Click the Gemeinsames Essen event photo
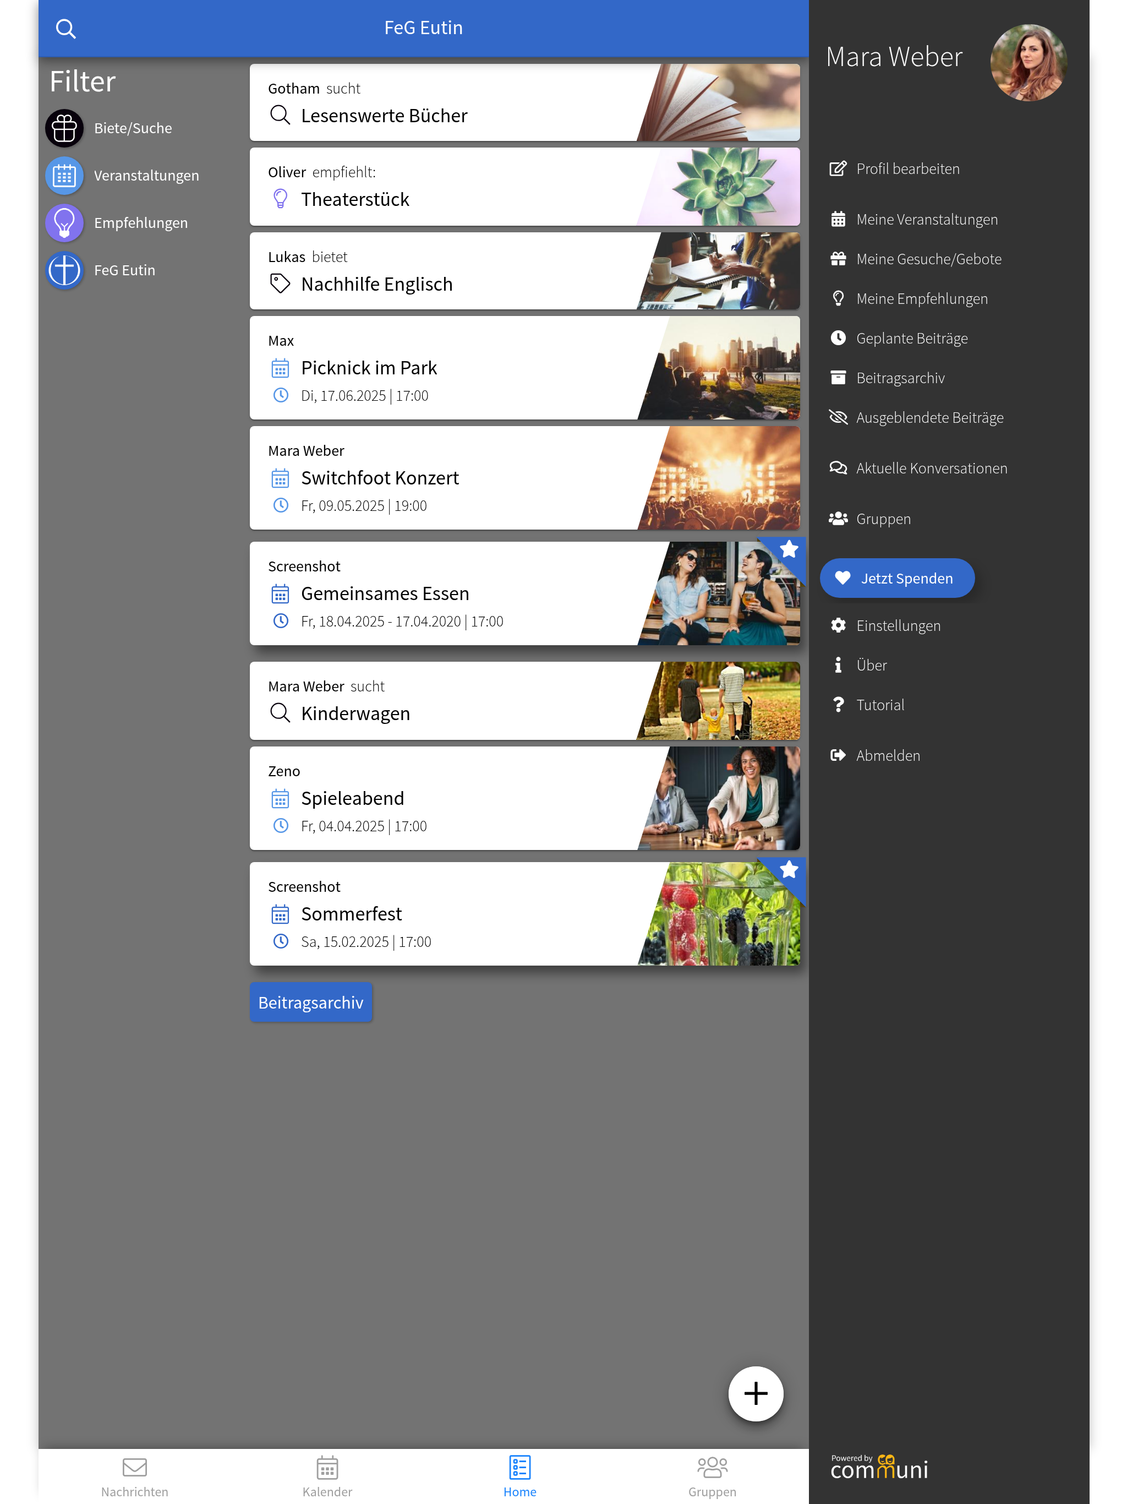Viewport: 1127px width, 1504px height. [x=720, y=593]
